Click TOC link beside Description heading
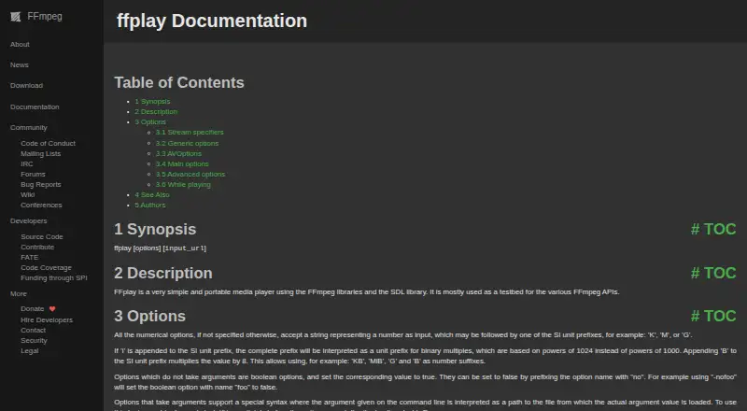The width and height of the screenshot is (747, 411). (720, 273)
